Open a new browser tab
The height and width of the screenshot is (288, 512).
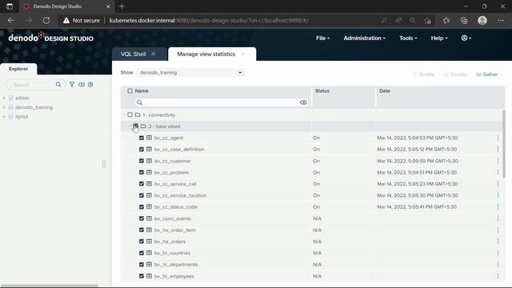(122, 6)
